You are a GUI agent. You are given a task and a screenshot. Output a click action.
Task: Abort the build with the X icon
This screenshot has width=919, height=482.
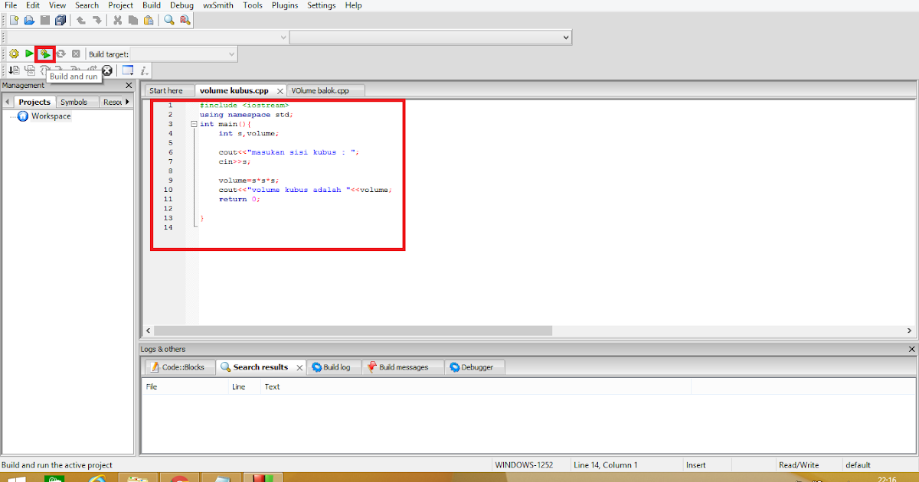pos(75,54)
